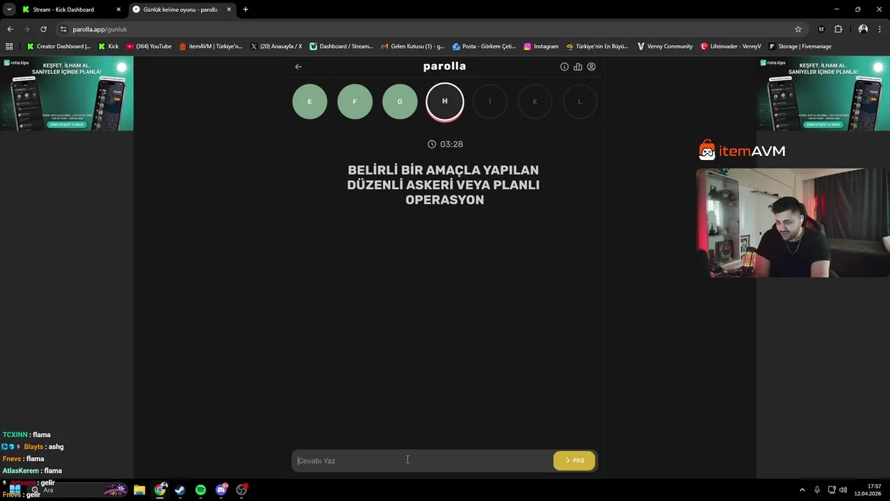890x501 pixels.
Task: Open the cat-face extension icon
Action: click(821, 29)
